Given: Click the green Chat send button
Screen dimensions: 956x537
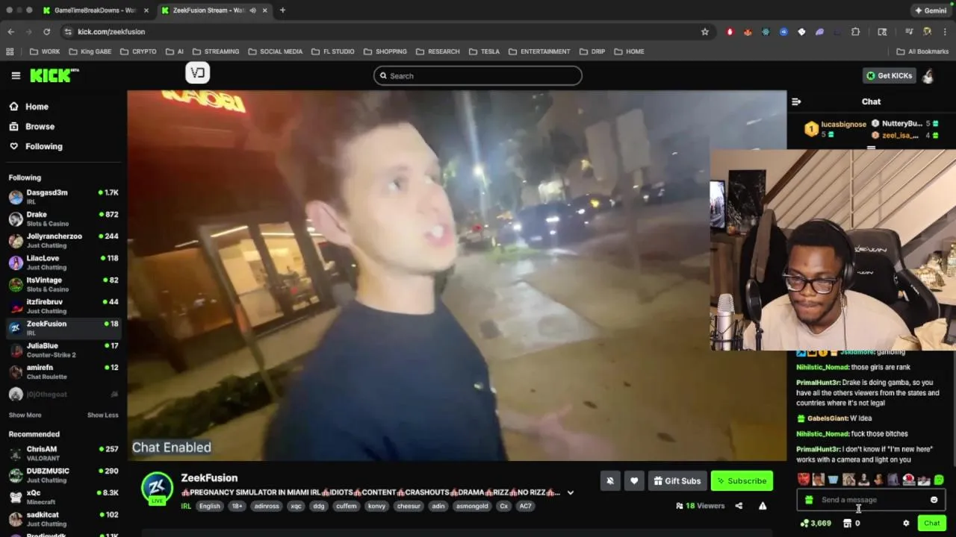Looking at the screenshot, I should (x=931, y=524).
